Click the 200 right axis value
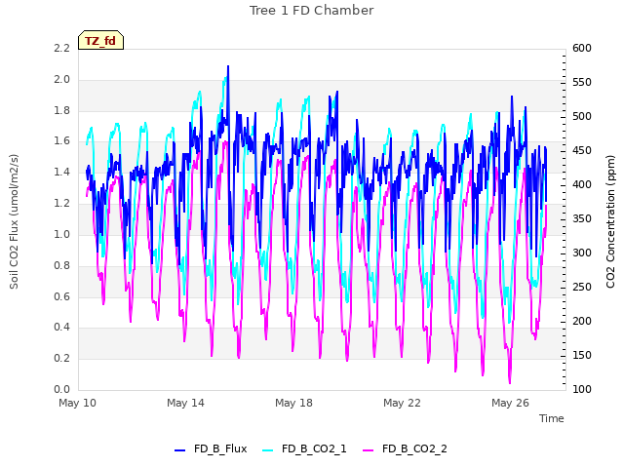The width and height of the screenshot is (624, 468). coord(582,321)
